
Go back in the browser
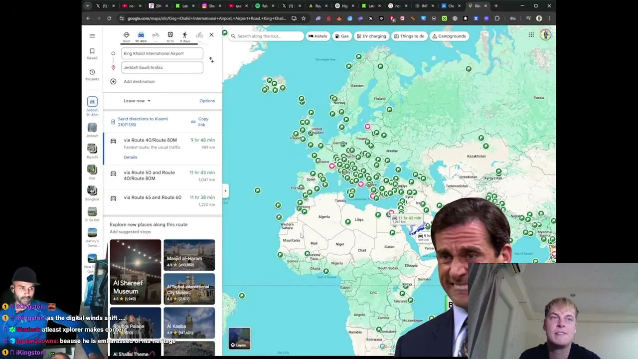coord(88,18)
